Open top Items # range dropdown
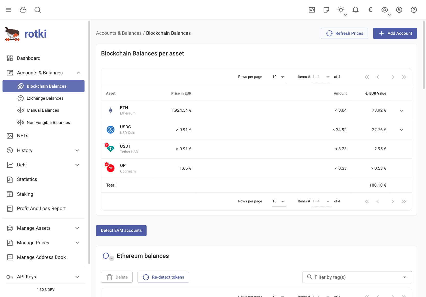The width and height of the screenshot is (426, 297). (322, 77)
